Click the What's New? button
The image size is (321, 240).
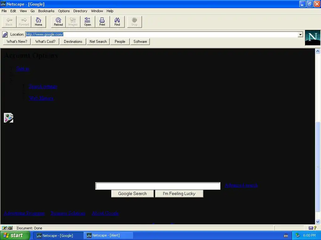pyautogui.click(x=17, y=42)
